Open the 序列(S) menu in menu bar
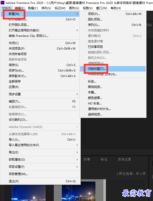Viewport: 153px width, 201px height. coord(46,8)
